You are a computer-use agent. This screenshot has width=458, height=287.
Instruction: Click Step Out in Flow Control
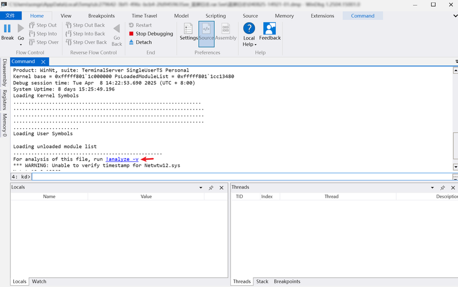click(43, 25)
